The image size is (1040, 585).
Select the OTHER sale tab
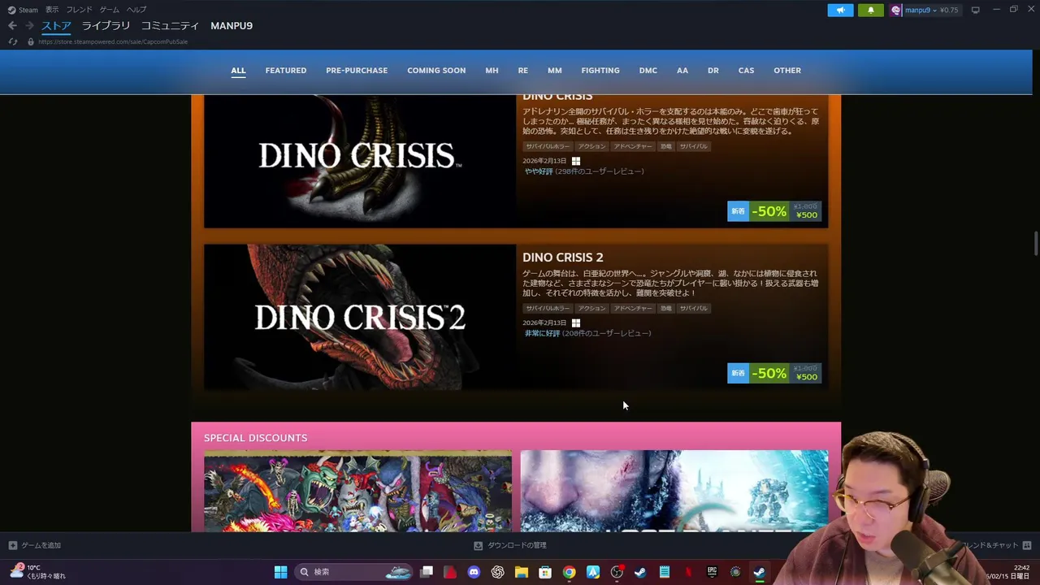click(787, 71)
